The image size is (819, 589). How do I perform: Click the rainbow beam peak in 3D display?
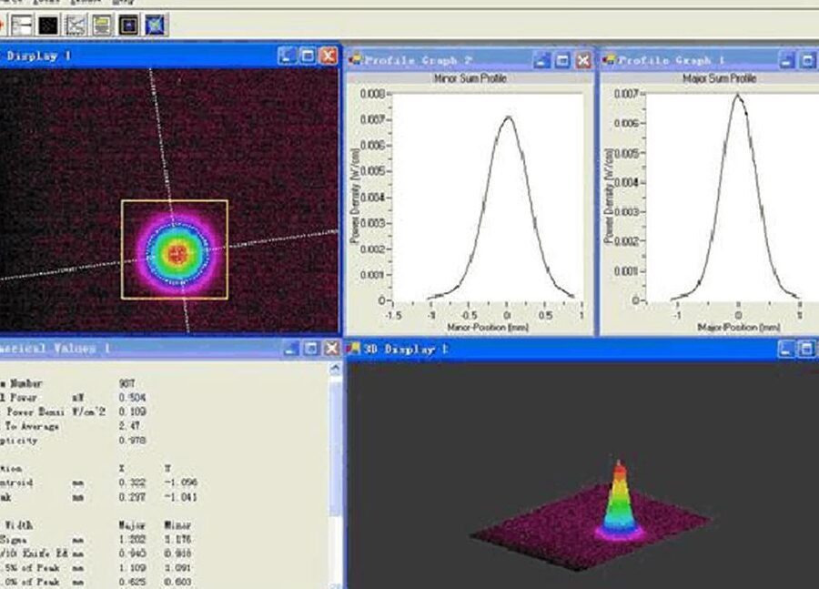pyautogui.click(x=618, y=466)
